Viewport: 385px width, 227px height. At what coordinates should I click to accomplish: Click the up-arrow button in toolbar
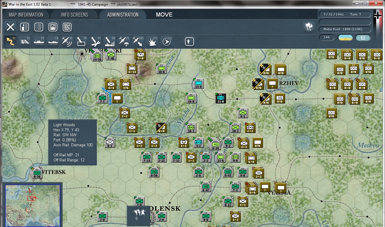[189, 41]
